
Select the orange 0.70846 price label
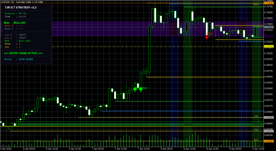coord(269,3)
